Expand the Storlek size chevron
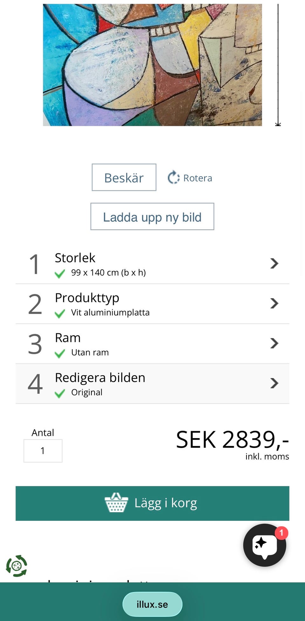This screenshot has width=305, height=621. tap(274, 263)
